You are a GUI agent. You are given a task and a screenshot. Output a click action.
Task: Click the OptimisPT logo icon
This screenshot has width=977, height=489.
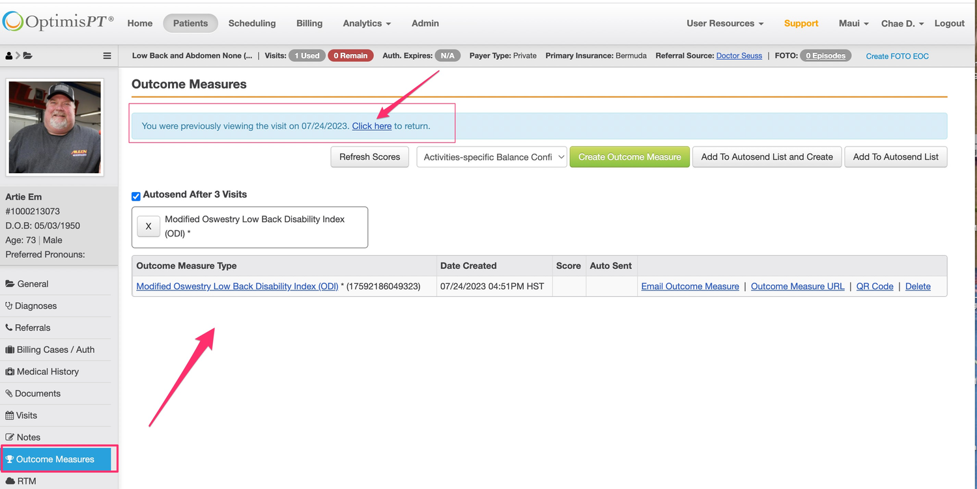[13, 22]
